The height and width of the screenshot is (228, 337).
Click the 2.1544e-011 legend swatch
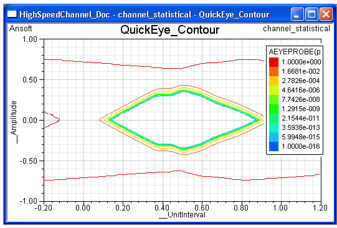273,118
